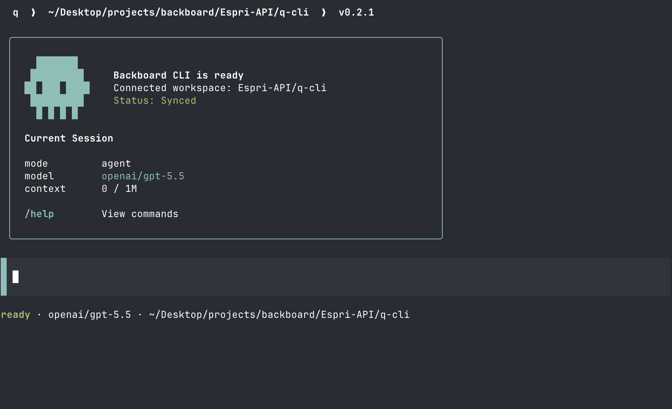
Task: Click the 'mode' label in session table
Action: [36, 164]
